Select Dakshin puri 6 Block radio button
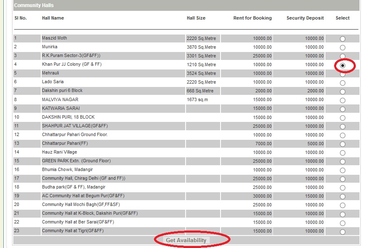The image size is (367, 248). click(342, 92)
